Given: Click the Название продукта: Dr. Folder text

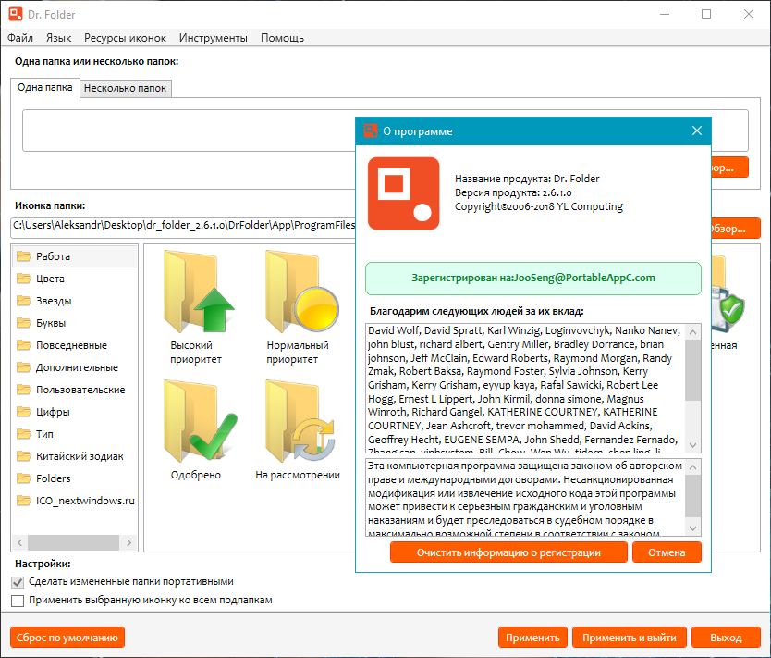Looking at the screenshot, I should 527,179.
